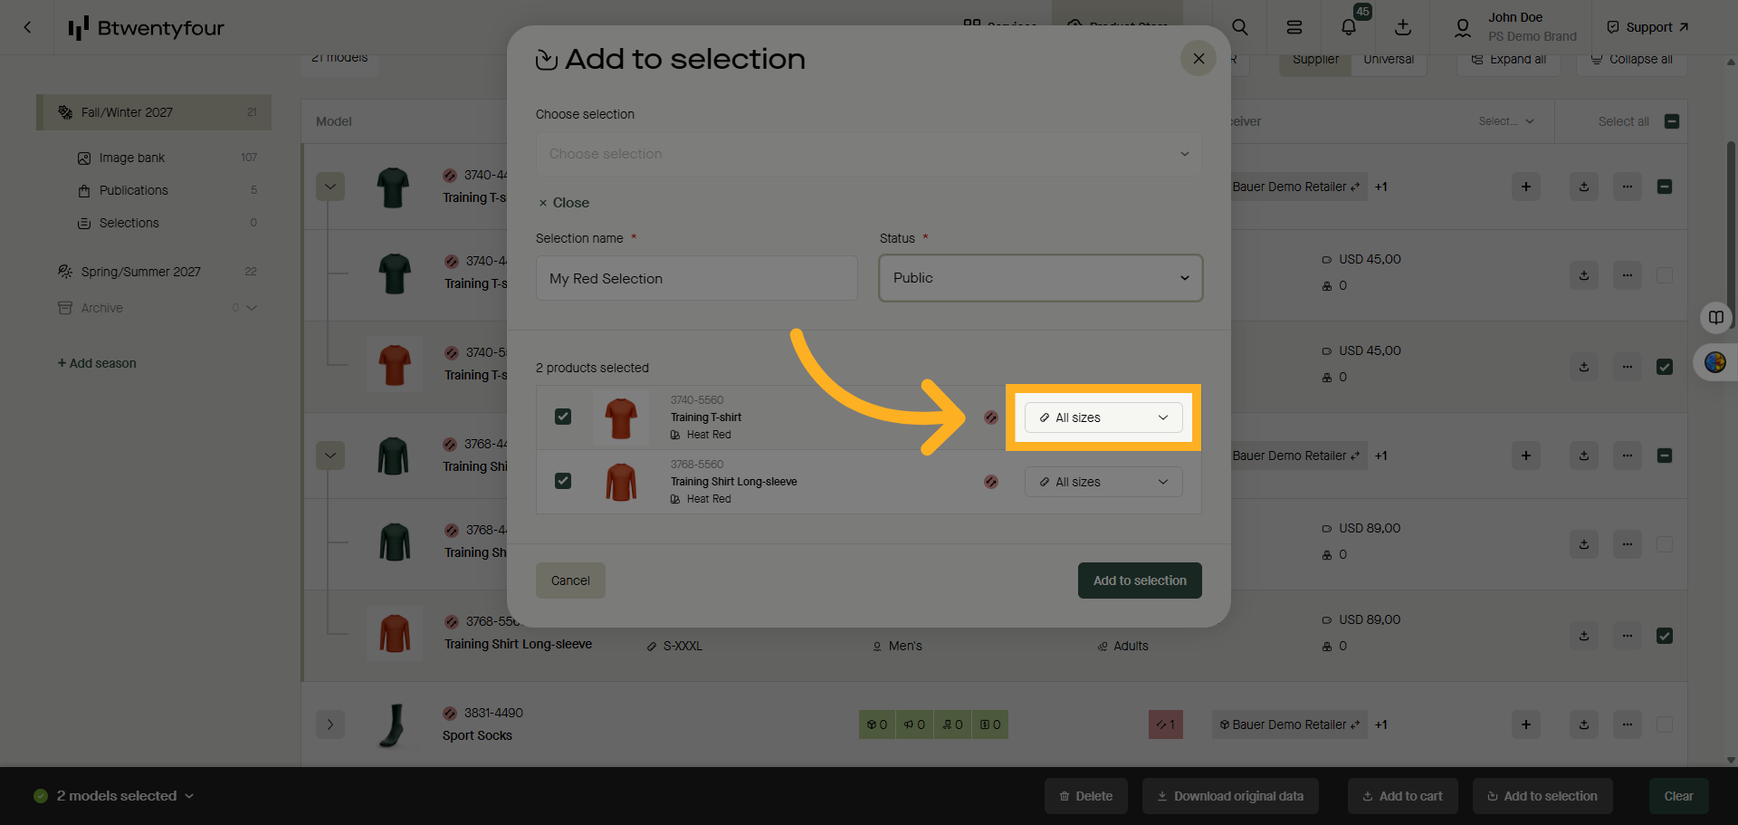Click the Heat Red color swatch for Training T-shirt
Screen dimensions: 1738x825
click(991, 417)
